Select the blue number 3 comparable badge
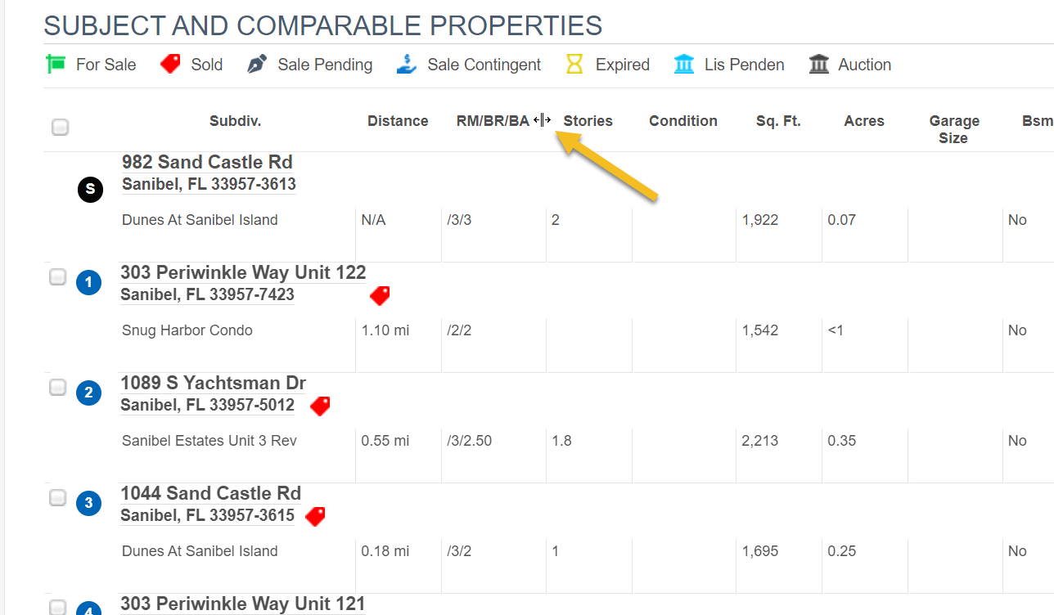1054x615 pixels. [x=88, y=503]
